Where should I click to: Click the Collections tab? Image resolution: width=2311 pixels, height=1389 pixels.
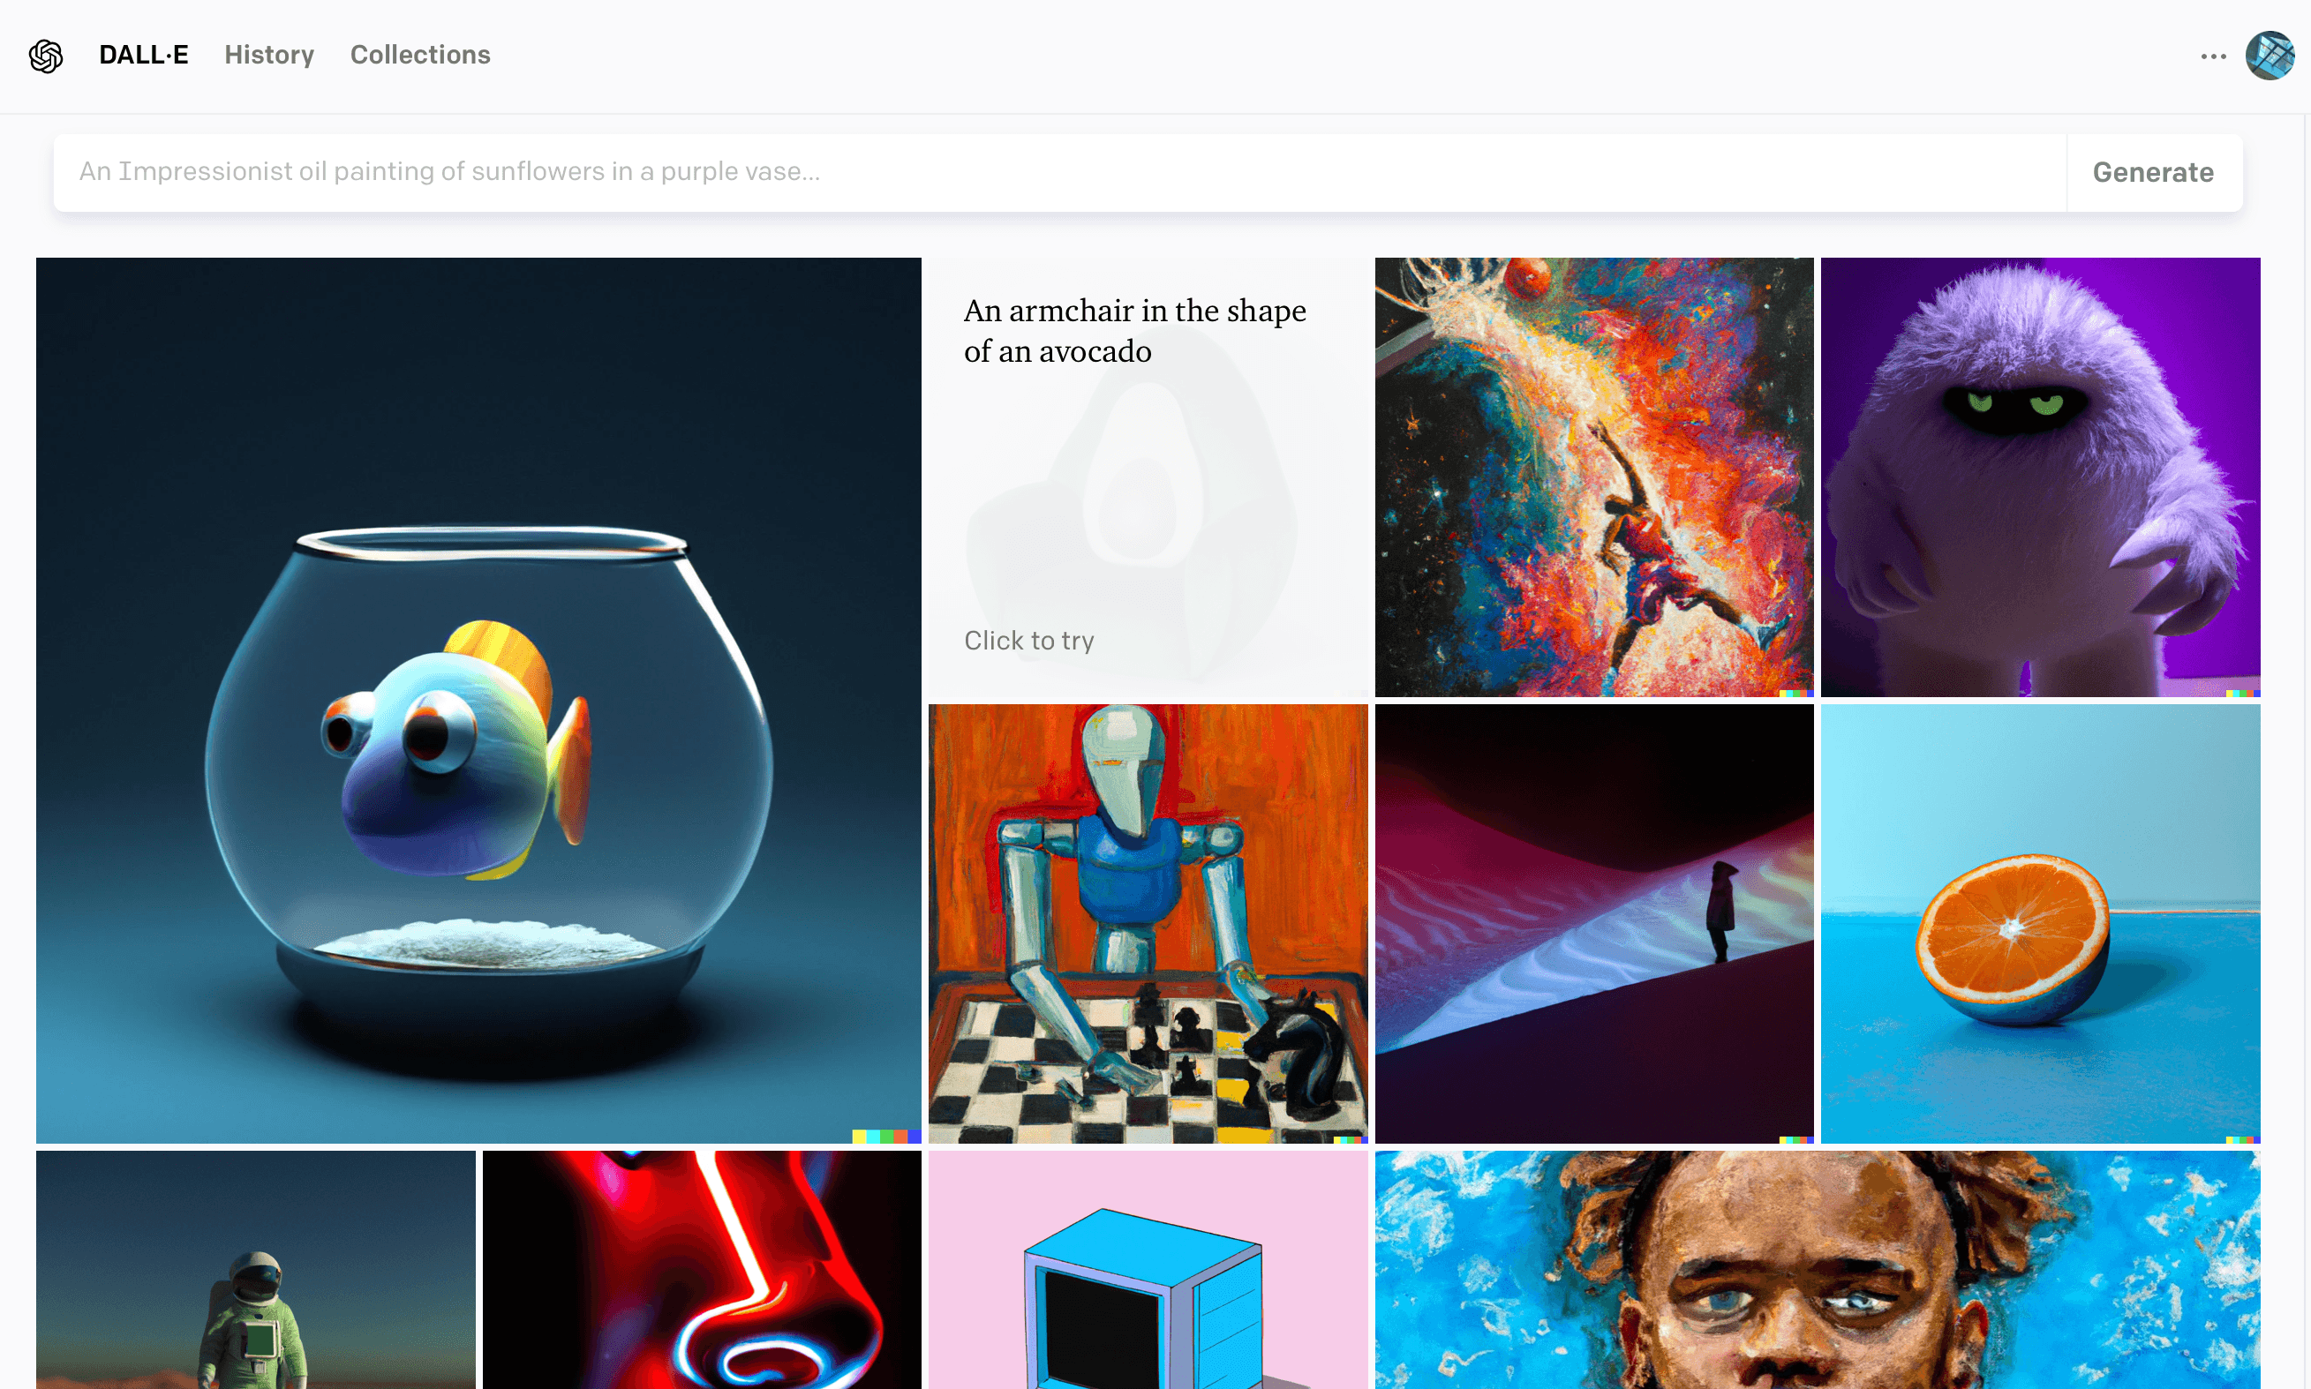[x=419, y=55]
